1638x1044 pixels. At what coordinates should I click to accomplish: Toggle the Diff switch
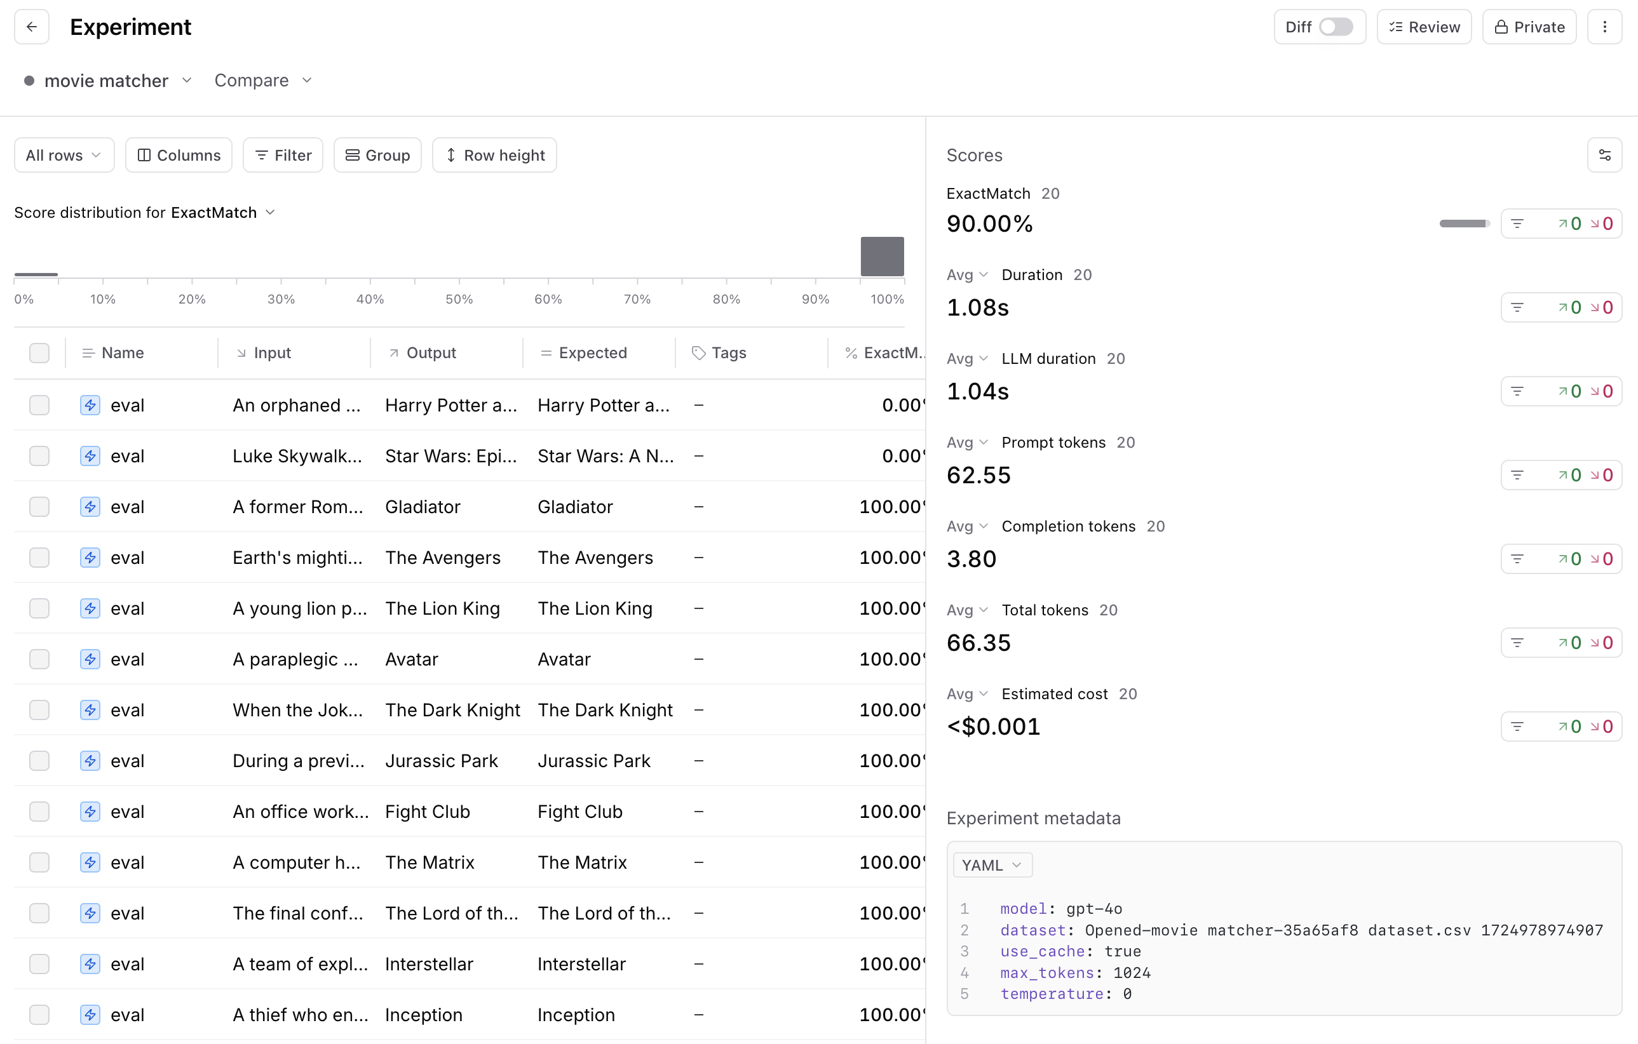(x=1336, y=27)
